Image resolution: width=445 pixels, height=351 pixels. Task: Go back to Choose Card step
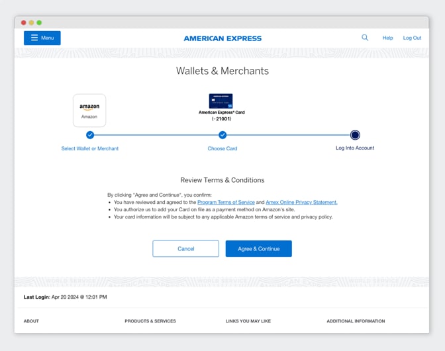[x=222, y=148]
